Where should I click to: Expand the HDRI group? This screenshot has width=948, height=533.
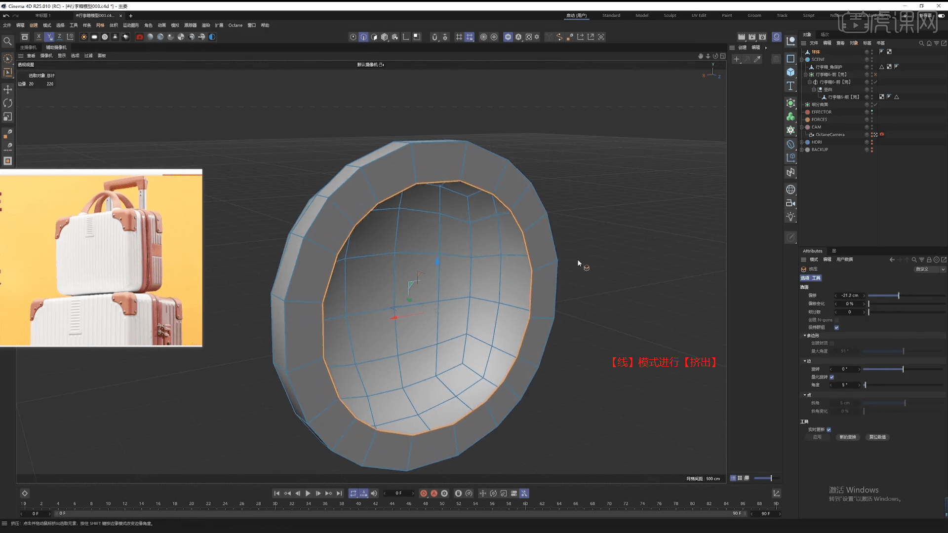(x=802, y=142)
